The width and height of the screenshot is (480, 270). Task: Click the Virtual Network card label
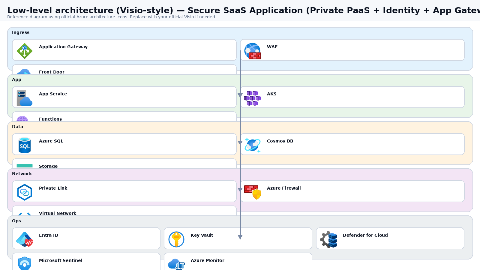pos(58,213)
